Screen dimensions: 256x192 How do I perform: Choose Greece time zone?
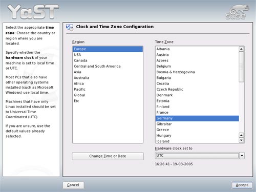[x=197, y=130]
